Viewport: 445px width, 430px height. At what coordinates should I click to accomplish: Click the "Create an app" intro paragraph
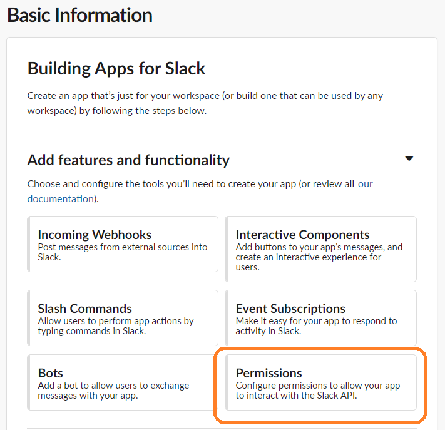pyautogui.click(x=205, y=103)
